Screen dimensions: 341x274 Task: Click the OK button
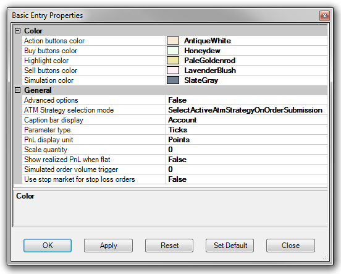[48, 246]
